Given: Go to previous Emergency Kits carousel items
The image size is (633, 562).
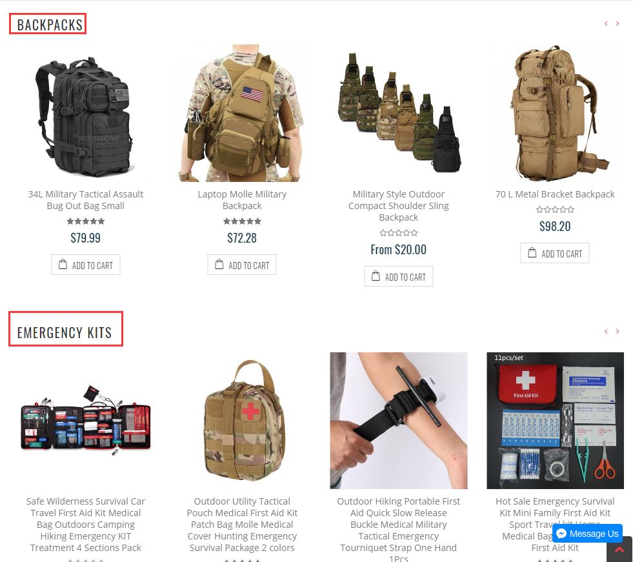Looking at the screenshot, I should click(606, 332).
